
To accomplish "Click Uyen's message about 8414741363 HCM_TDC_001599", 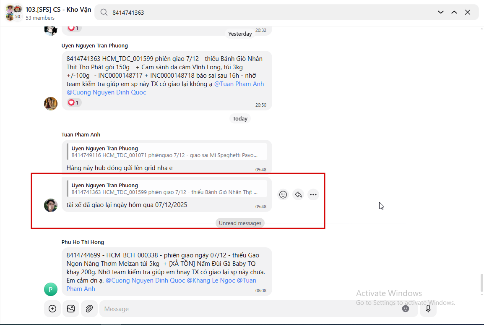I will pos(167,81).
